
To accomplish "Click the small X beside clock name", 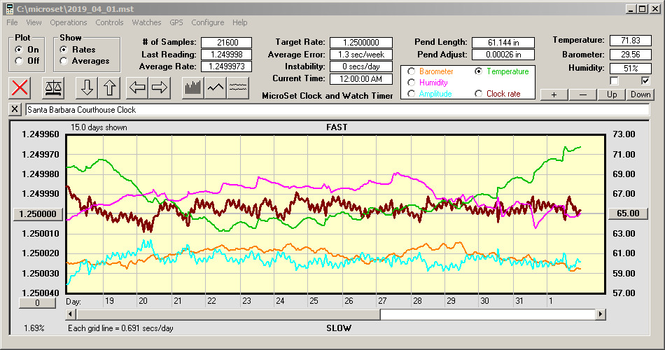I will coord(15,109).
